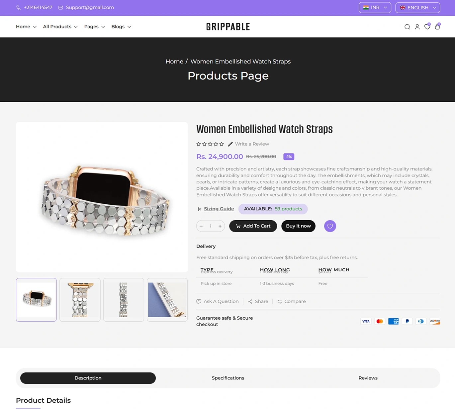Switch to the Specifications tab
The height and width of the screenshot is (412, 455).
(228, 378)
